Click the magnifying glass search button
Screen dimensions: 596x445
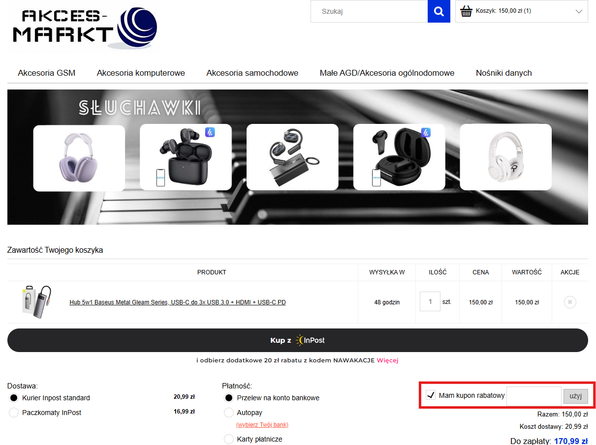[x=439, y=11]
